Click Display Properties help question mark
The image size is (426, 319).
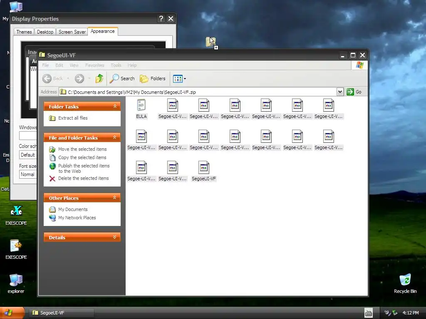[x=161, y=18]
